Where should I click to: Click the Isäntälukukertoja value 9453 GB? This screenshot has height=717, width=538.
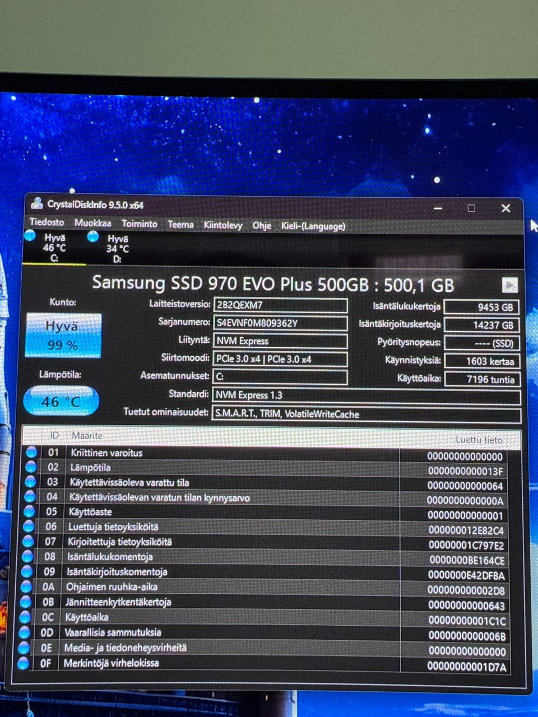click(x=481, y=307)
